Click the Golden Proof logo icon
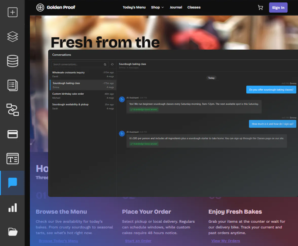298x246 pixels. (40, 7)
